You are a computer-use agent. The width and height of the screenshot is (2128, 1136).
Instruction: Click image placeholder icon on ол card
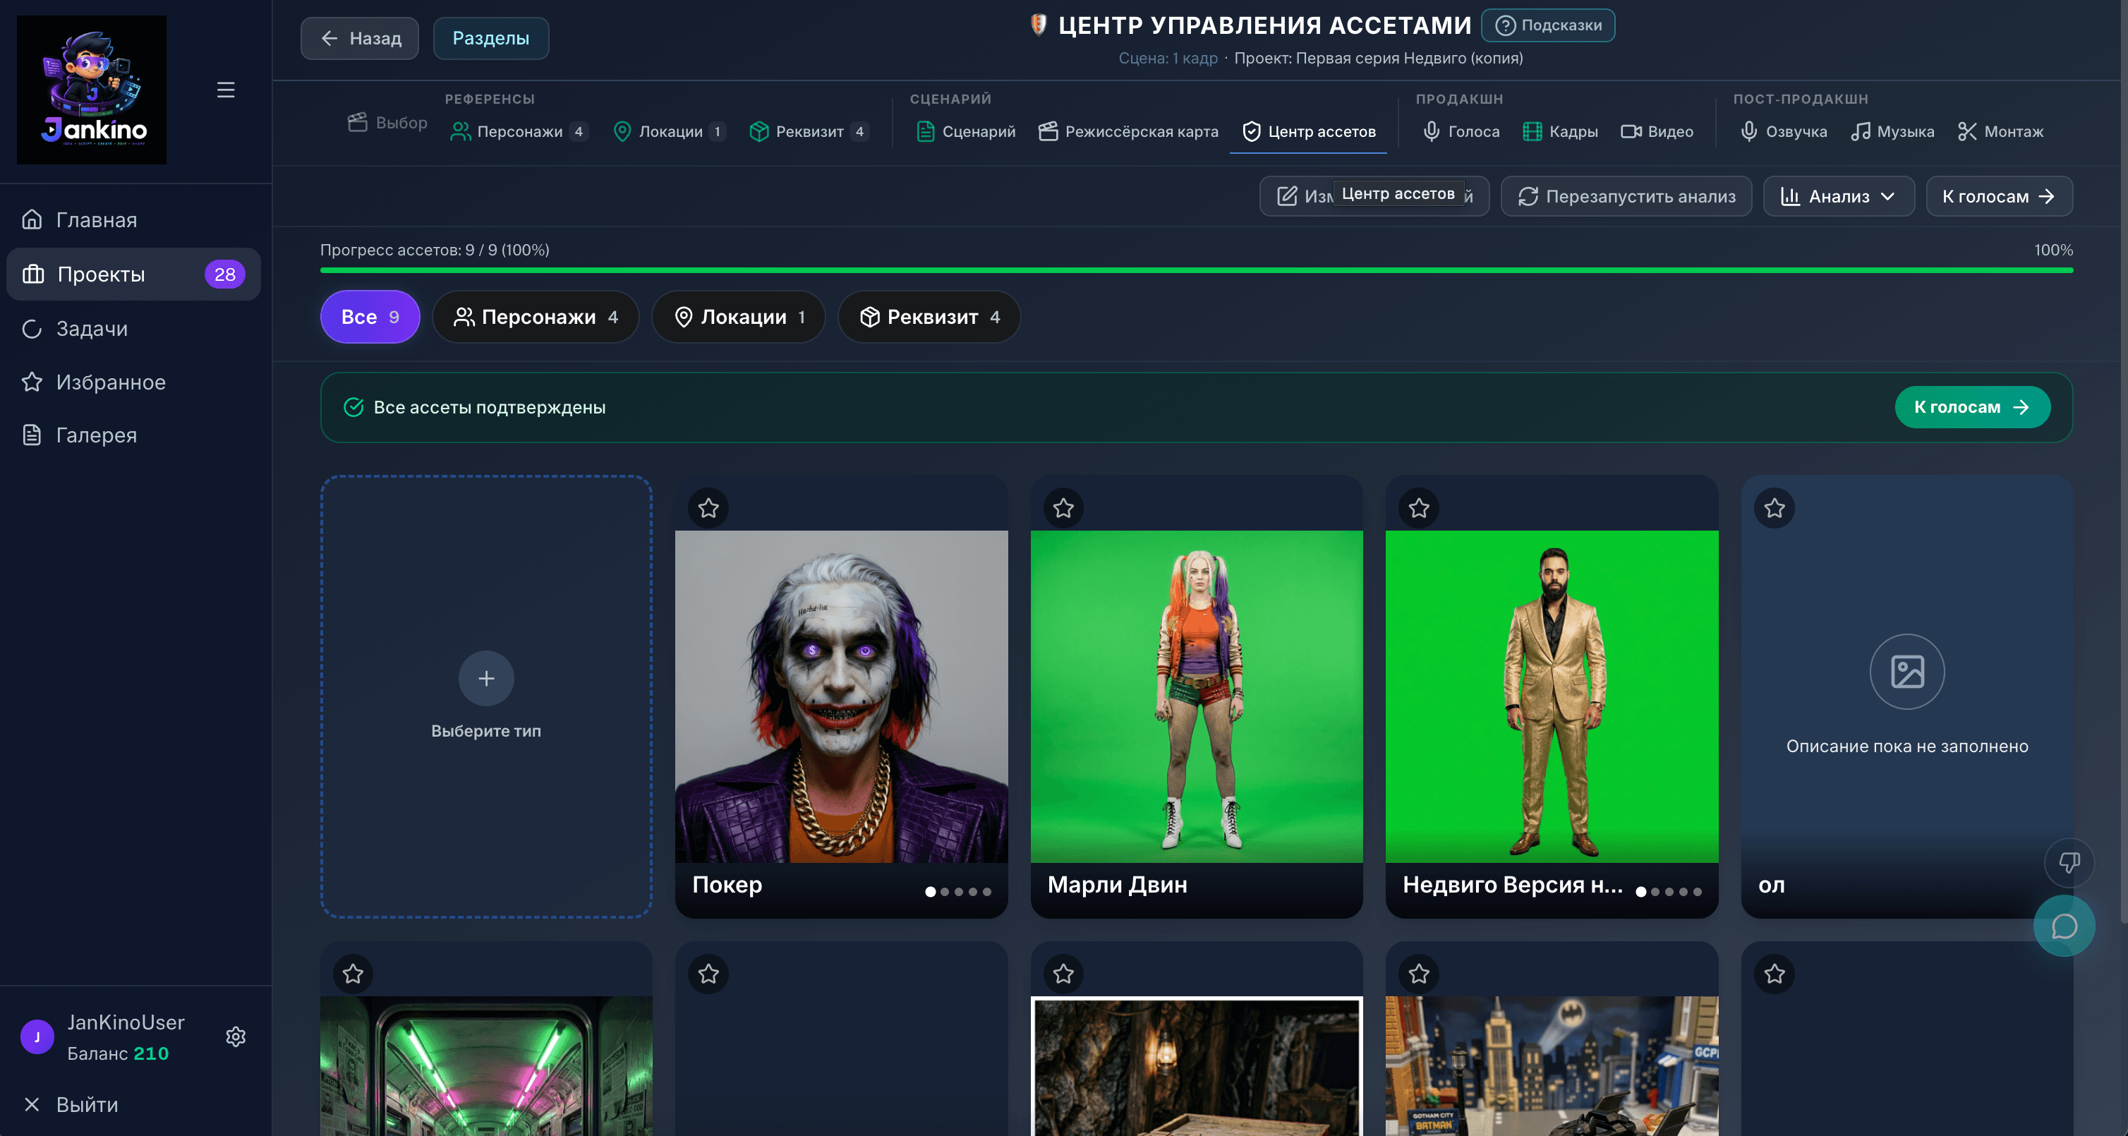click(x=1906, y=671)
